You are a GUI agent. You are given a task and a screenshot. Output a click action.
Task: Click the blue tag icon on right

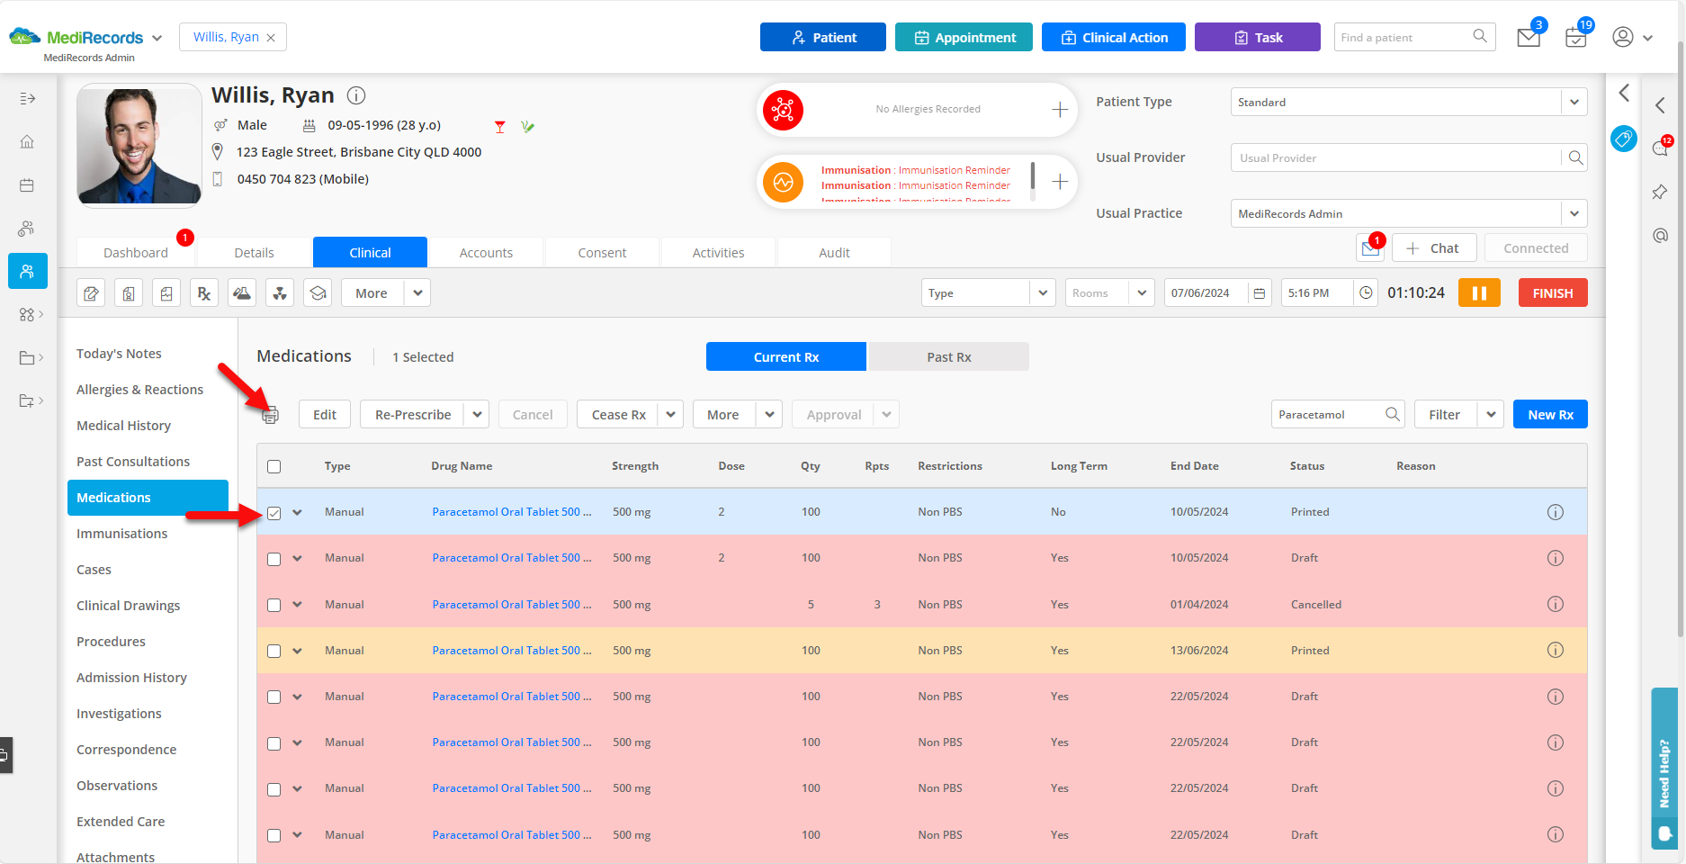point(1624,139)
